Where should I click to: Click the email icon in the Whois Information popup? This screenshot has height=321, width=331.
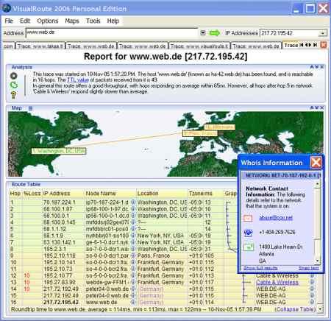248,218
